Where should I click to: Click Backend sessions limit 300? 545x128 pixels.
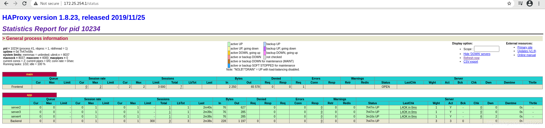click(152, 121)
